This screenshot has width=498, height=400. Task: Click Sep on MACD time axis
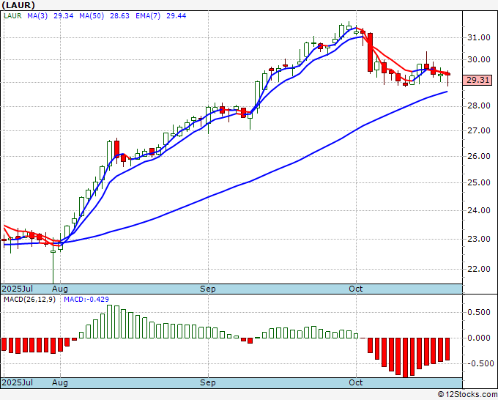(208, 382)
